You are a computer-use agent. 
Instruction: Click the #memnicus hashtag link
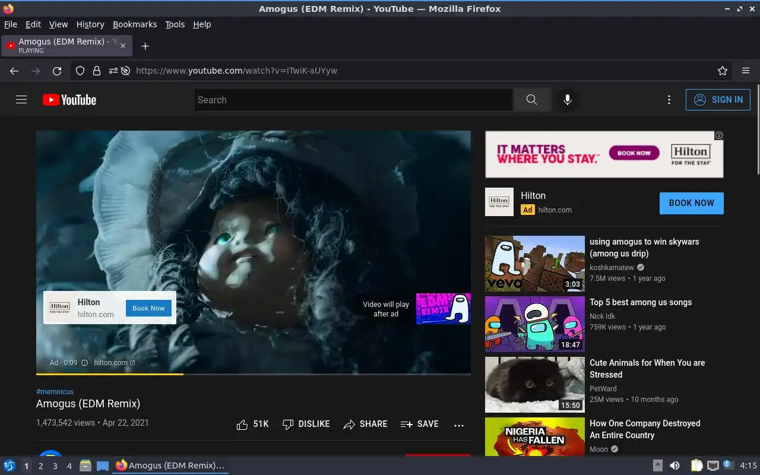pyautogui.click(x=55, y=392)
